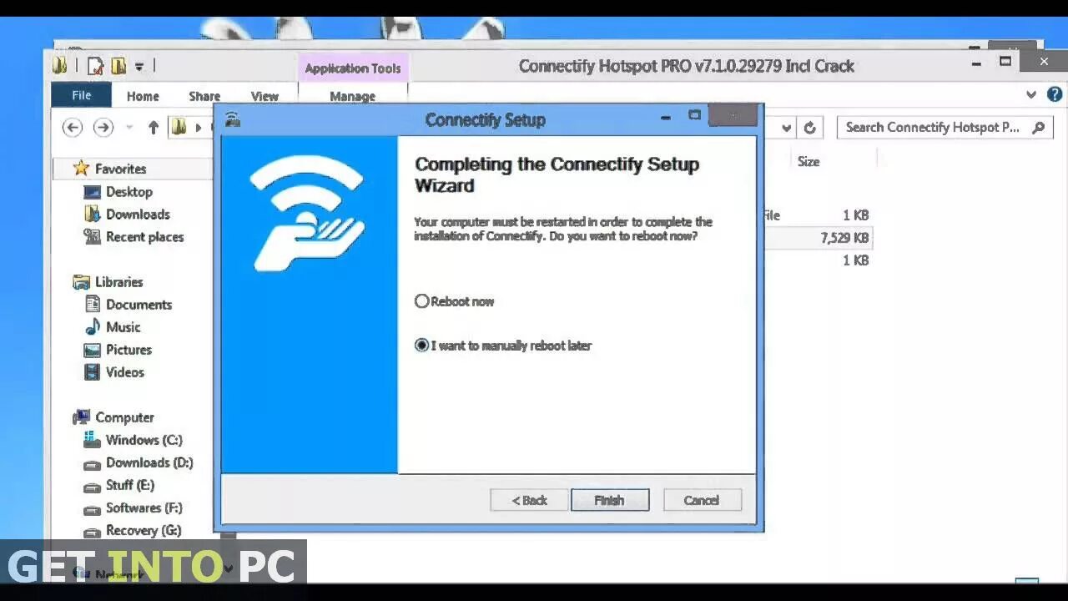Select Favorites in the navigation pane

coord(120,169)
